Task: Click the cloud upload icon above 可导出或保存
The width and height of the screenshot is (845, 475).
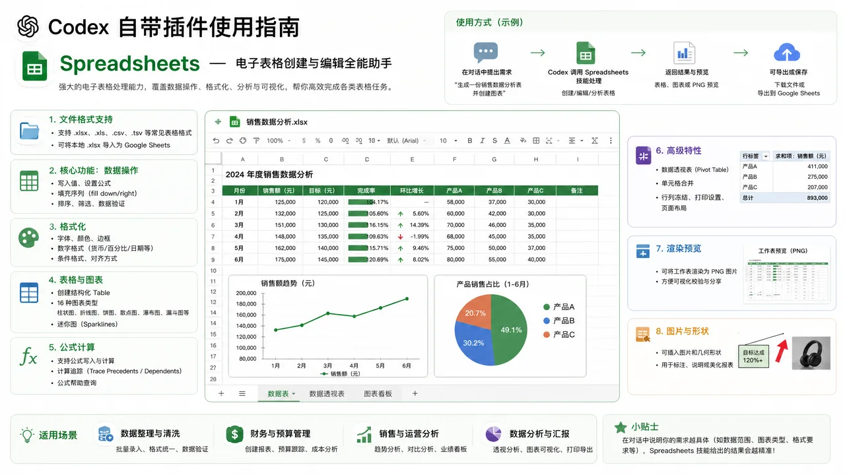Action: [786, 53]
